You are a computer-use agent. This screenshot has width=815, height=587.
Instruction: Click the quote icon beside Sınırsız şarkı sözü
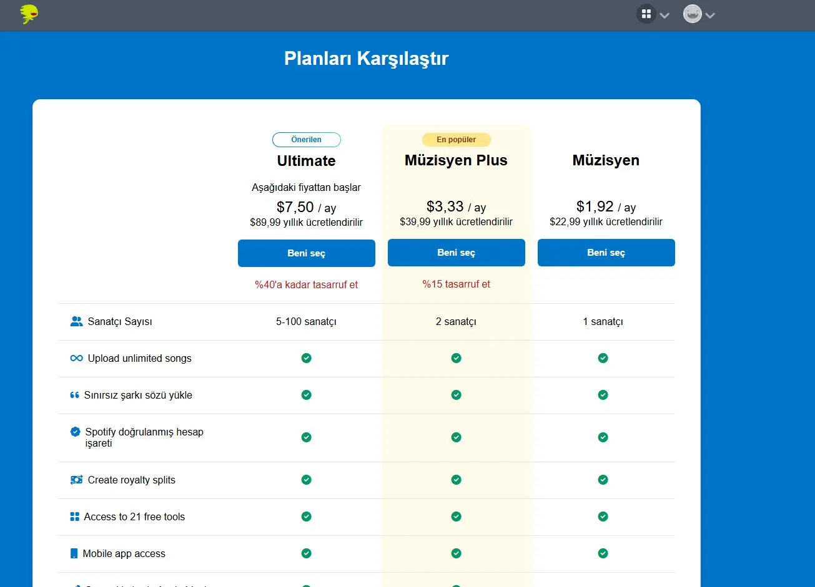point(75,395)
